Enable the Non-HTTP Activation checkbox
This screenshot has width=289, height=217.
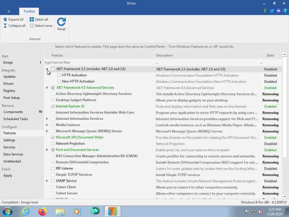coord(59,81)
